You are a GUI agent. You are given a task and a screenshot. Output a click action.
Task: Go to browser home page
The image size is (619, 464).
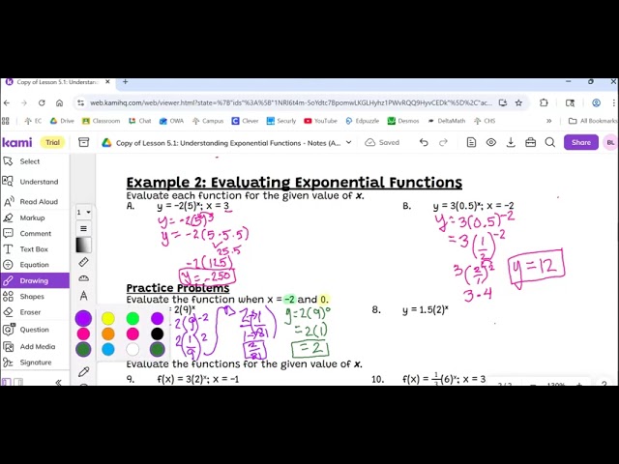click(59, 103)
